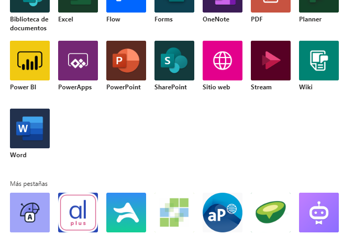Click the 'PDF' label text
This screenshot has width=354, height=235.
[257, 19]
